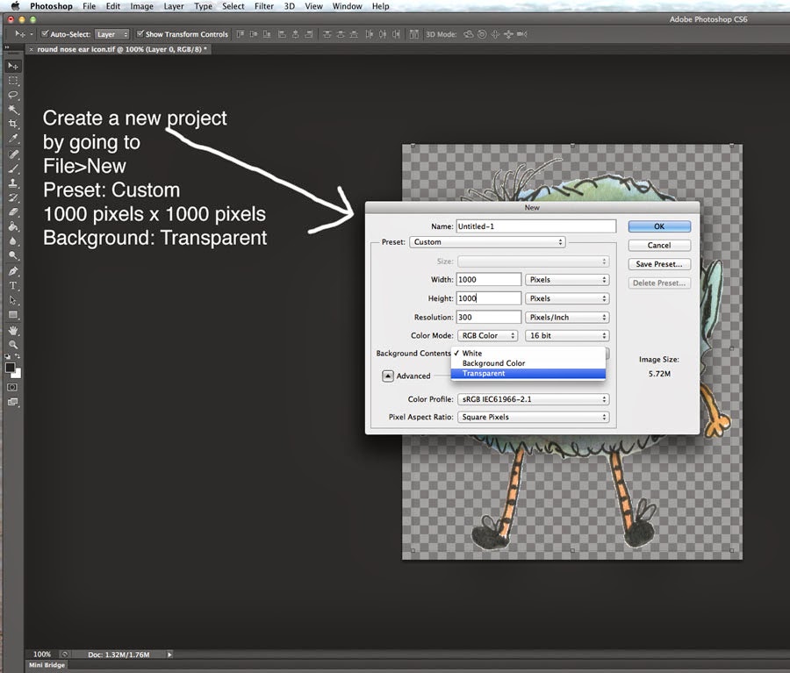
Task: Click the 3D rotate mode icon
Action: pos(469,34)
